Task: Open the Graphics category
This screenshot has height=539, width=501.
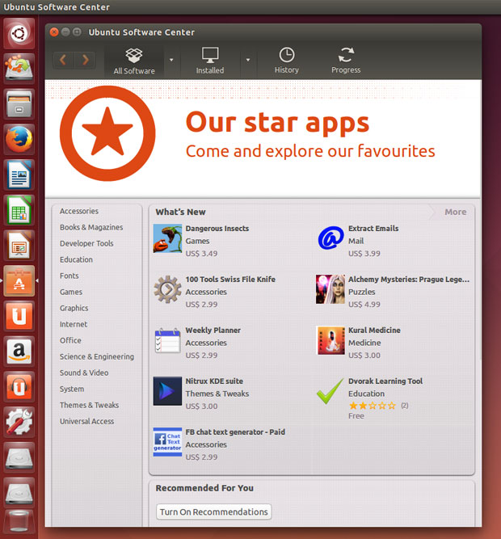Action: pos(74,308)
